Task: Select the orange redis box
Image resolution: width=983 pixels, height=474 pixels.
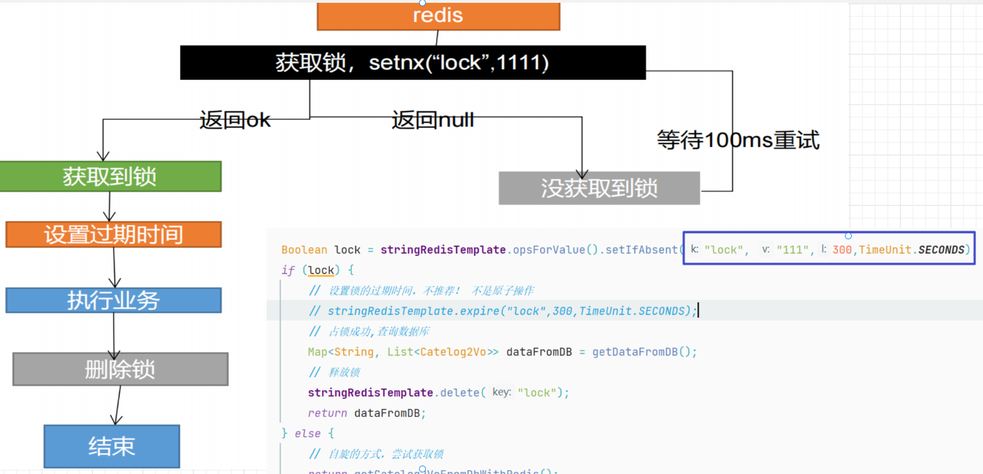Action: (x=438, y=16)
